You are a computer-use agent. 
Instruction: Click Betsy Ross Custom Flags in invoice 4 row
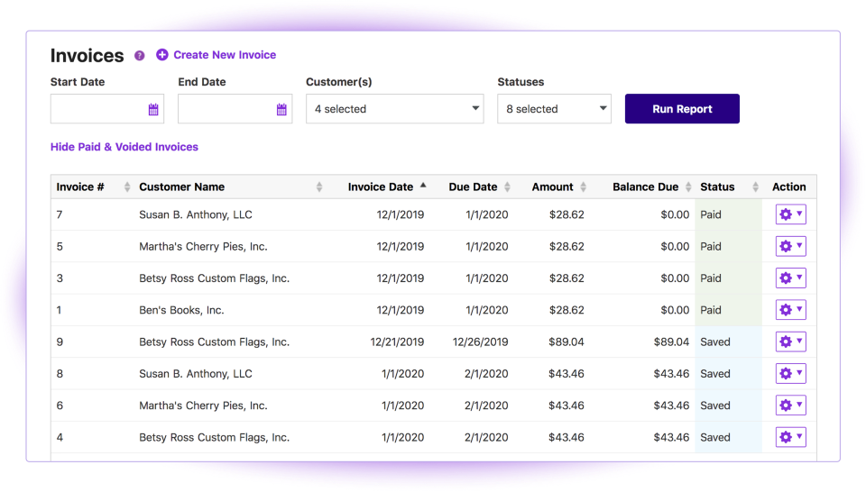coord(215,437)
